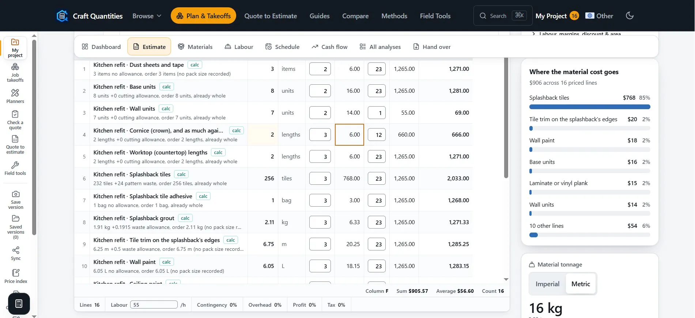The image size is (695, 318).
Task: Click the Labour rate input field
Action: point(154,304)
